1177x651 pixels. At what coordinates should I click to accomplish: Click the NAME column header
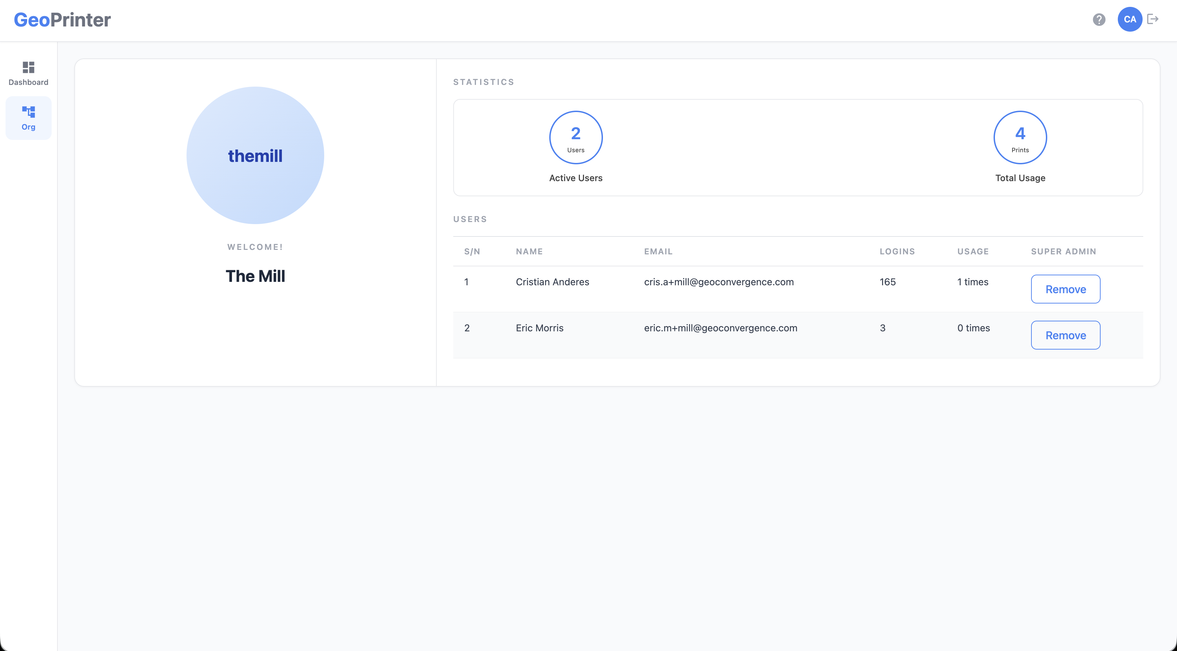(530, 251)
